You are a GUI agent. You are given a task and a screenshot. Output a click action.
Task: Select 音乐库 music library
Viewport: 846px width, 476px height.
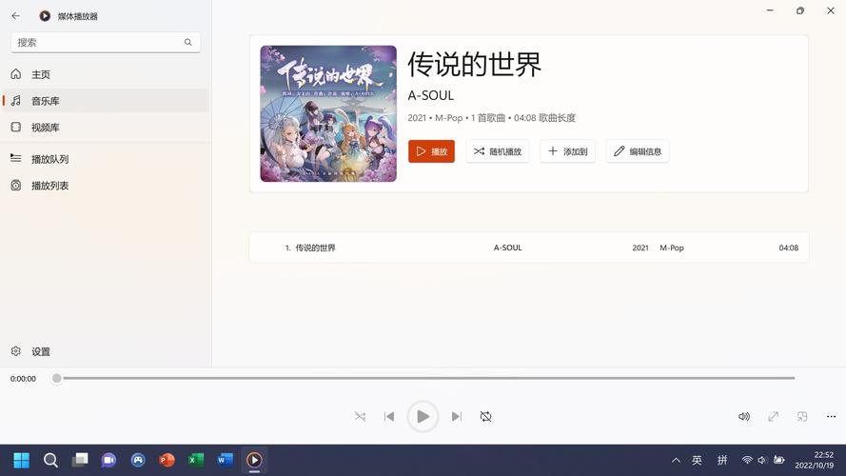(106, 101)
